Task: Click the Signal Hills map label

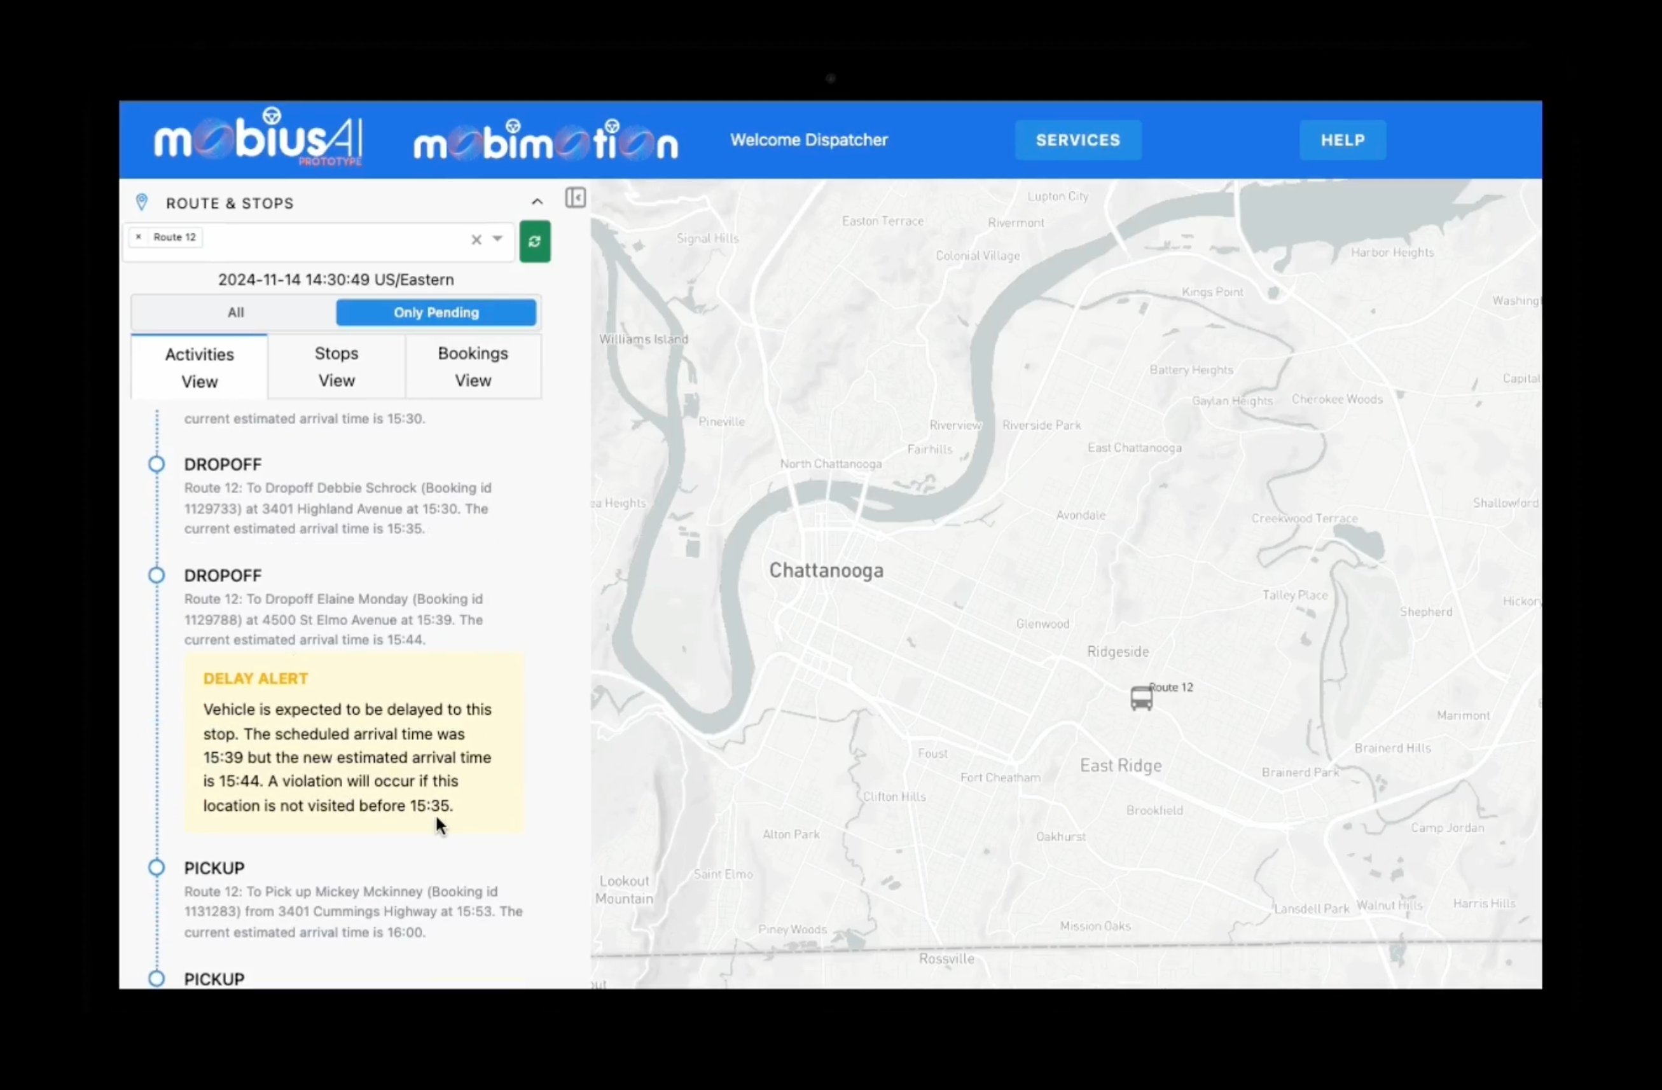Action: click(707, 238)
